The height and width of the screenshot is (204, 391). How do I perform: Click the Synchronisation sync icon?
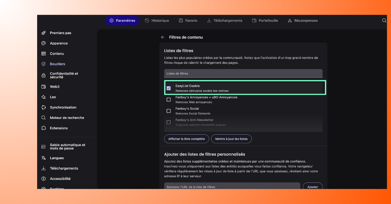[43, 108]
